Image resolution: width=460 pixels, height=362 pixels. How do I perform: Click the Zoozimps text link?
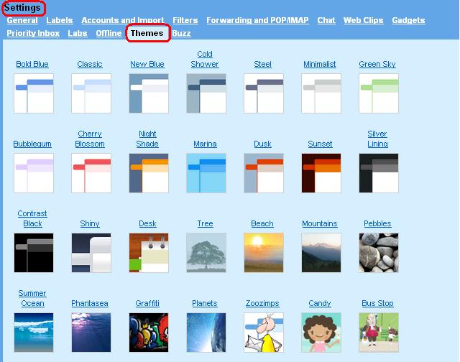coord(262,303)
